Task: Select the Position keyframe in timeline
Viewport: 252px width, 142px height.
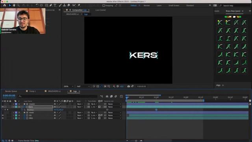Action: click(156, 110)
